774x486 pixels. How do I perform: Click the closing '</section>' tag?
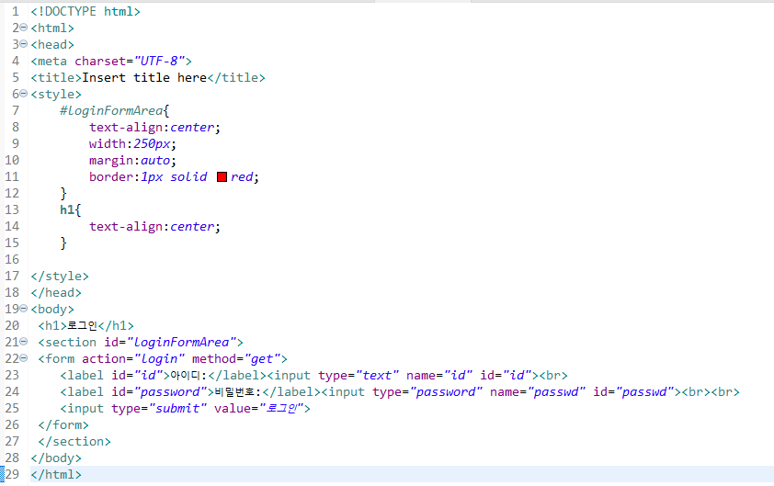[x=74, y=442]
